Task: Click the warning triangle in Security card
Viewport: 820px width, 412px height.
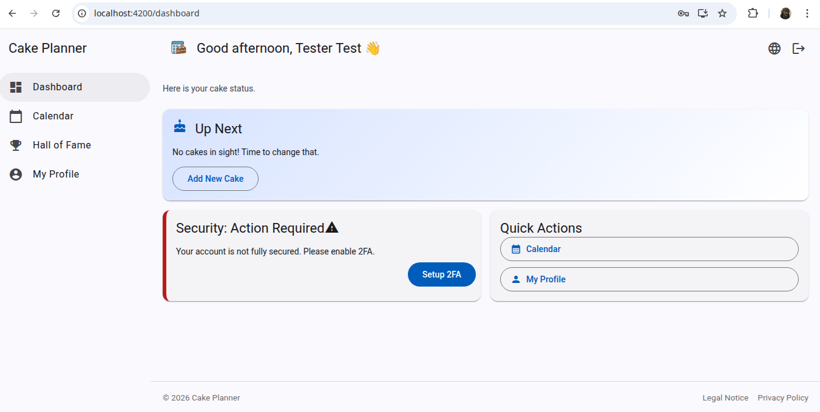Action: (332, 228)
